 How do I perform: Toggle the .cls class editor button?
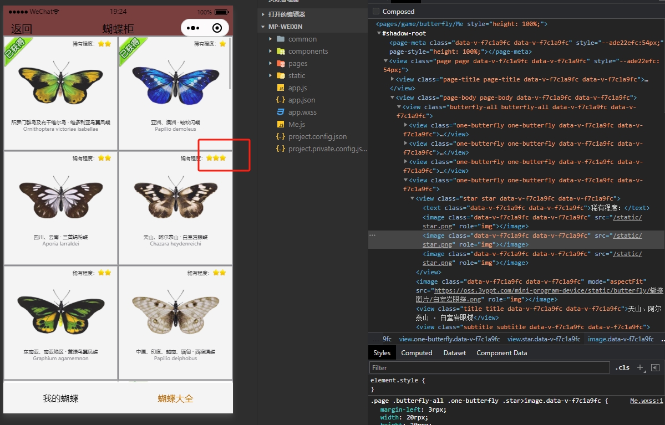pos(622,368)
